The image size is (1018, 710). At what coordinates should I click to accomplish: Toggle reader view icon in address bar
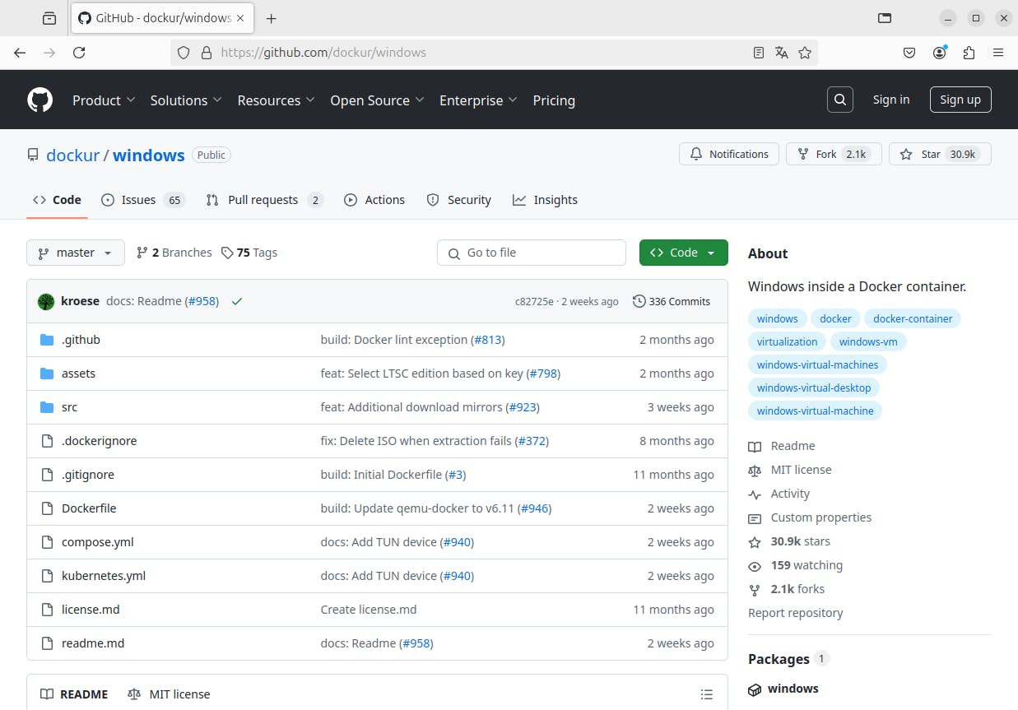(759, 53)
